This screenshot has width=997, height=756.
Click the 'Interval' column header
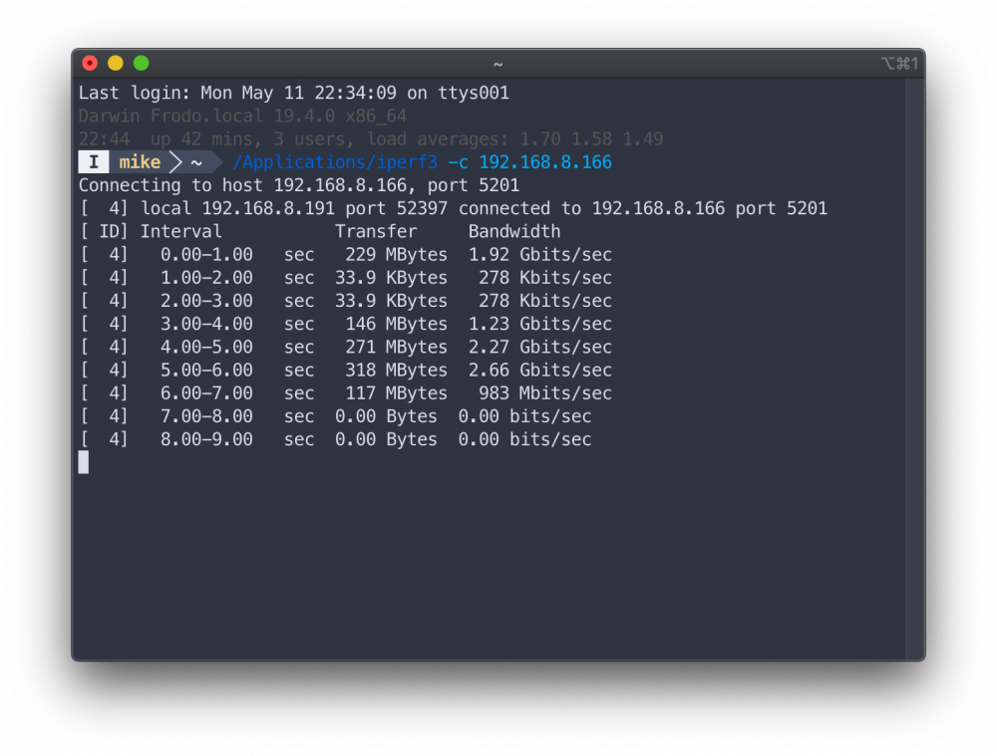coord(181,231)
